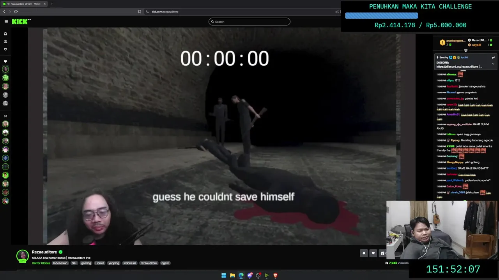Toggle stream notifications bell
The width and height of the screenshot is (499, 280).
(364, 253)
